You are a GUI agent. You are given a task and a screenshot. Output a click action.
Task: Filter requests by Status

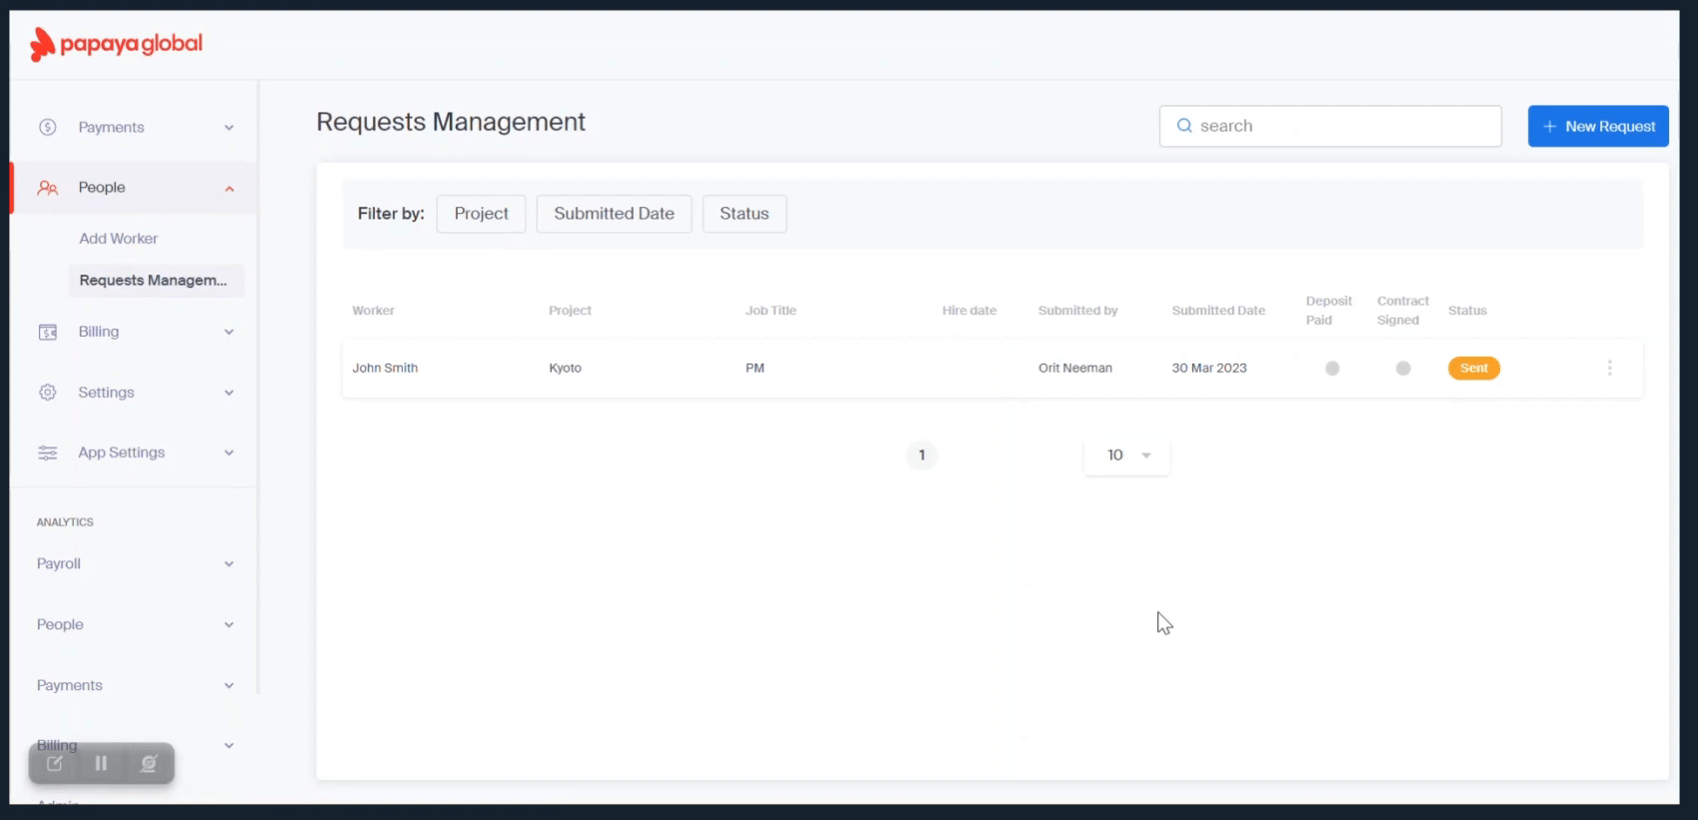(745, 214)
